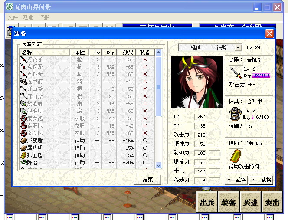Click the 开山斧 icon with Exp 0
288x220 pixels.
[23, 89]
